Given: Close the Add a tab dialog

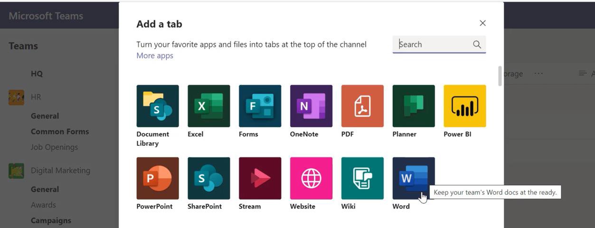Looking at the screenshot, I should click(x=482, y=23).
